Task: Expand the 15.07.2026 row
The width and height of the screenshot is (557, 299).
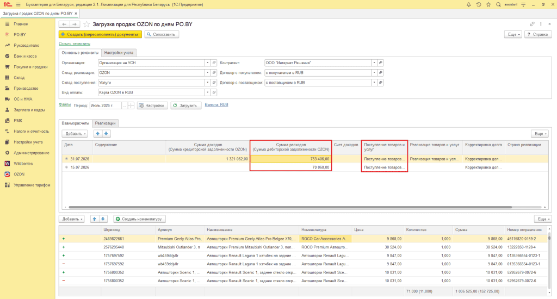Action: 66,167
